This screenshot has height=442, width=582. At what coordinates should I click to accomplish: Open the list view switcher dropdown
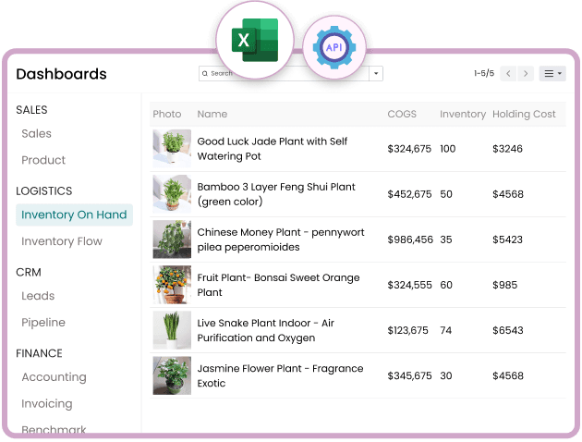[552, 73]
